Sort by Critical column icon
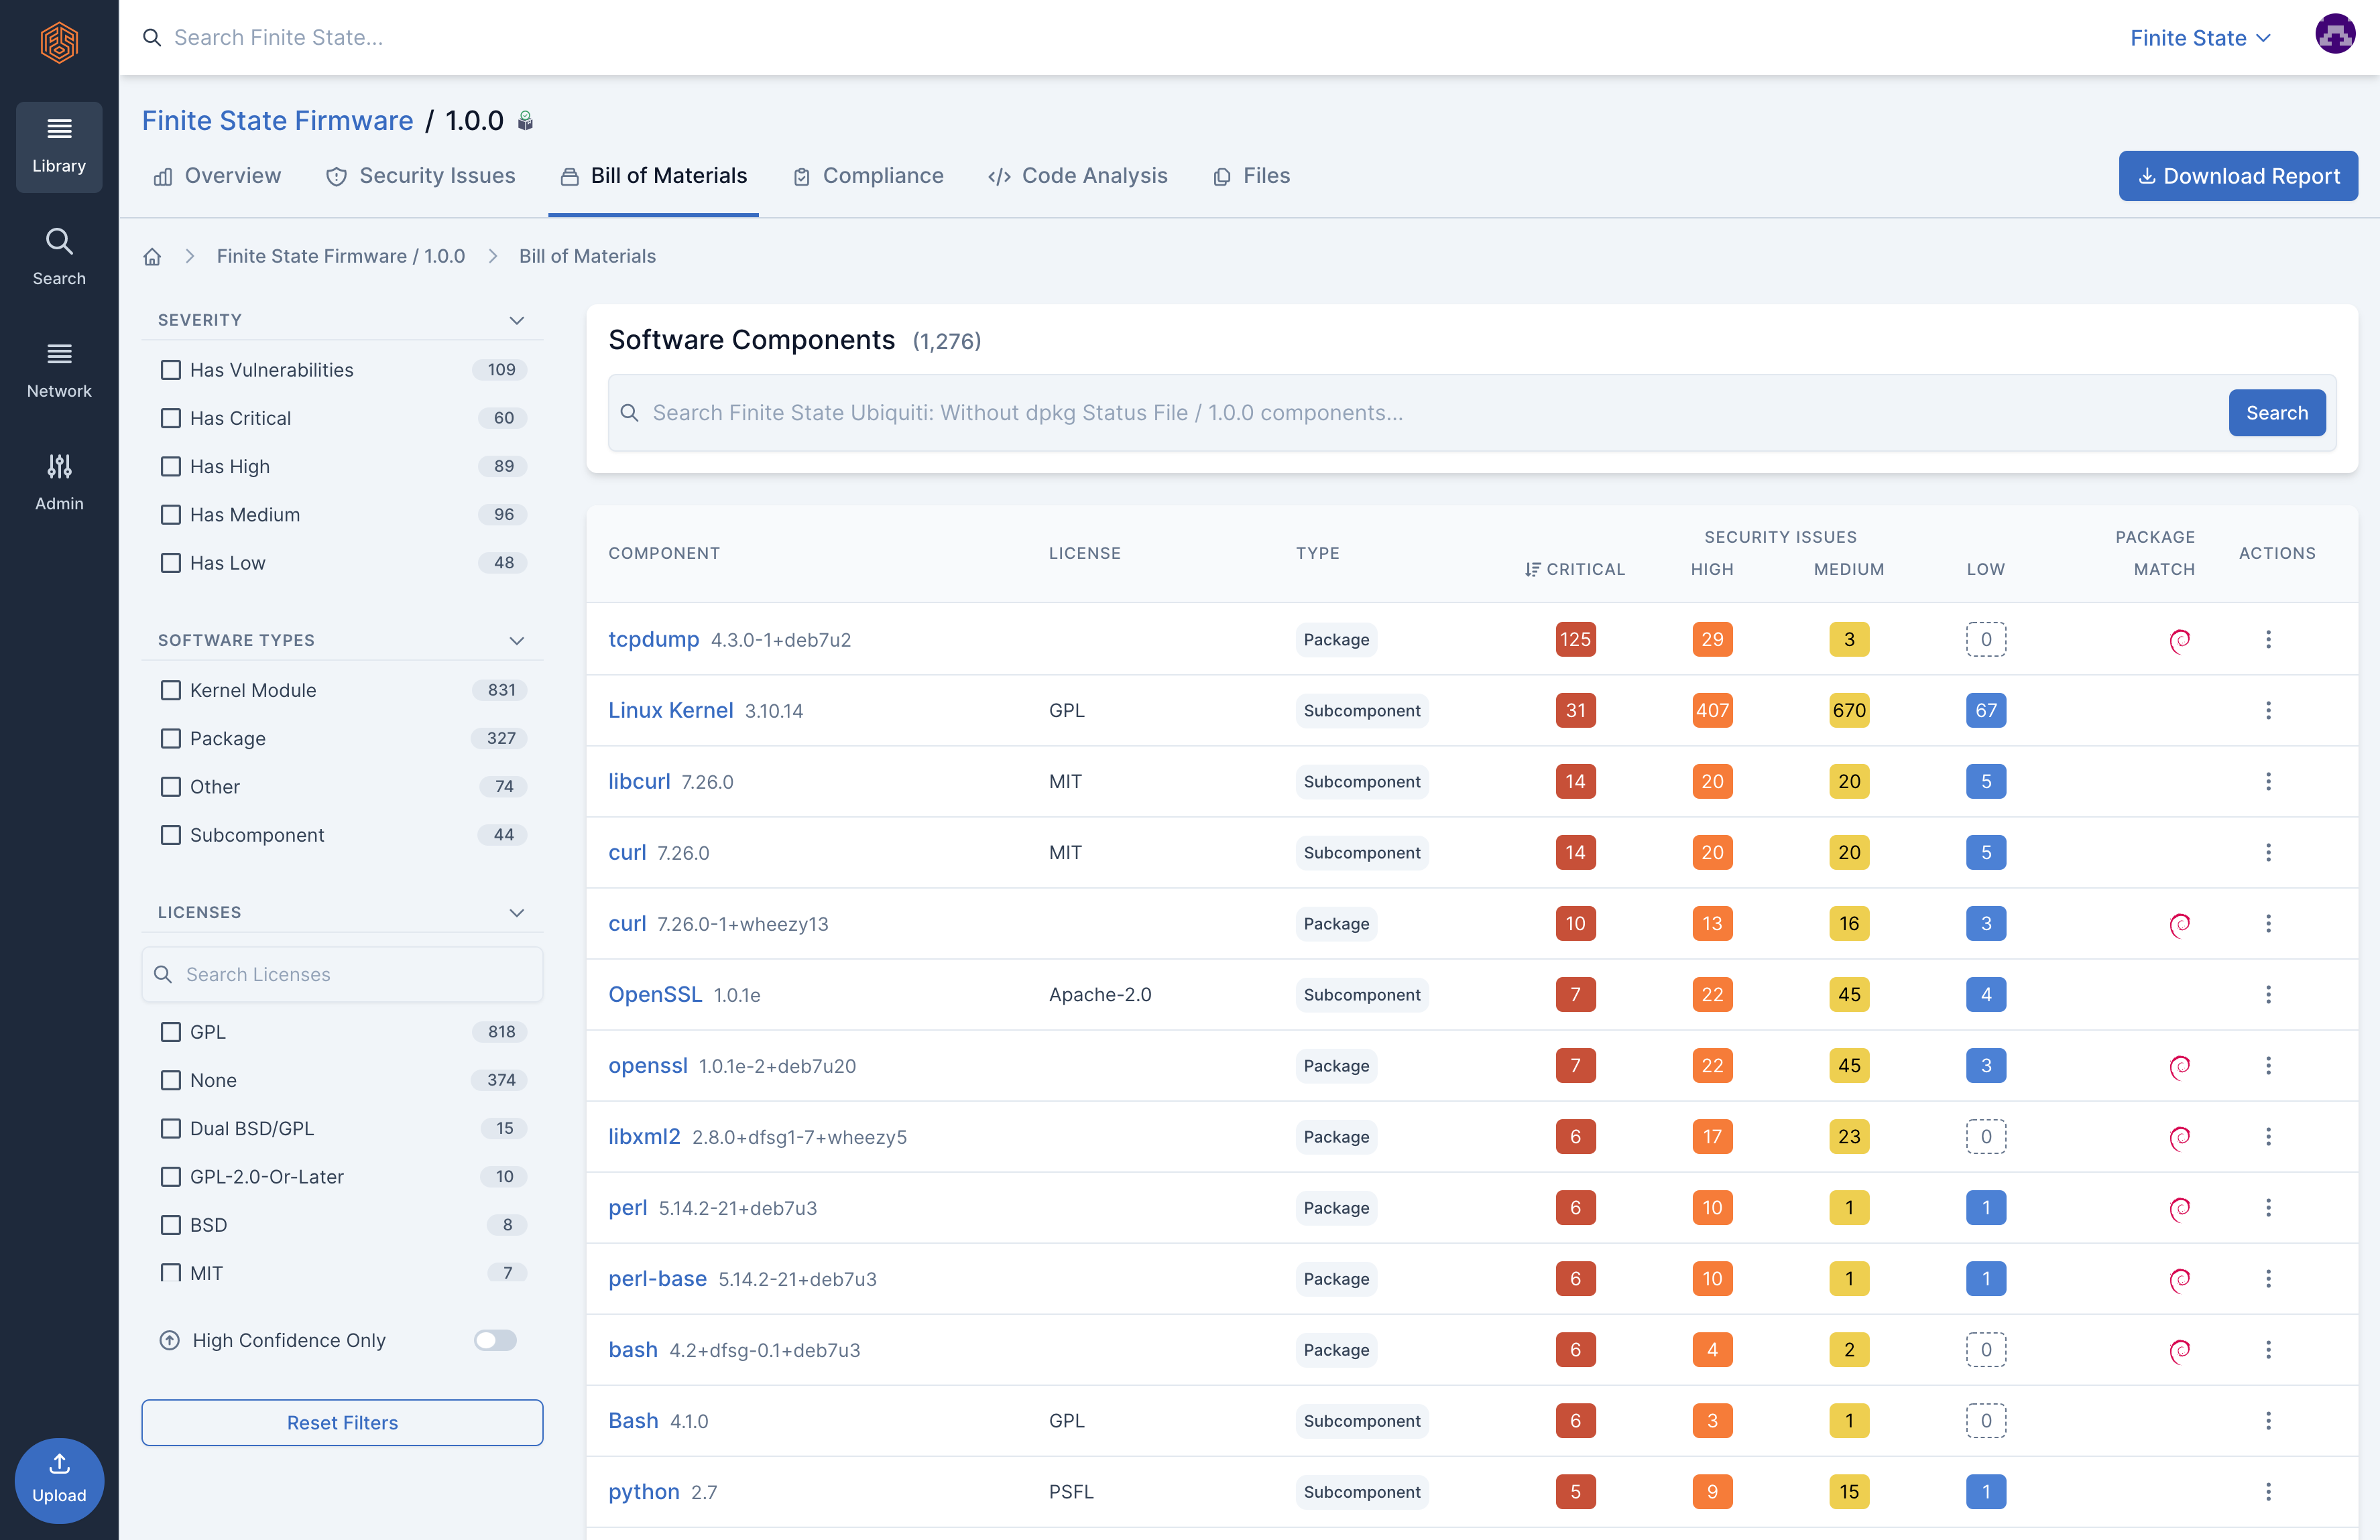 pyautogui.click(x=1531, y=570)
